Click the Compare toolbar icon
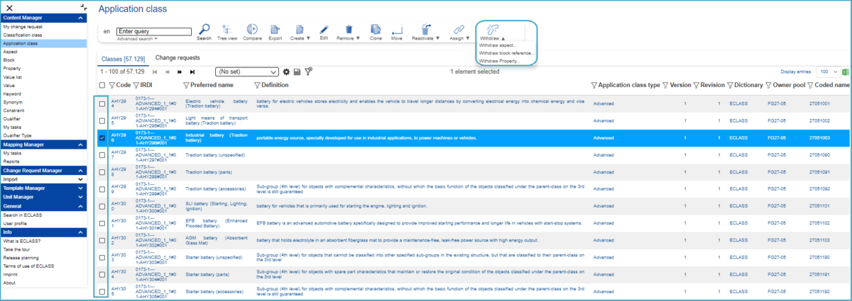The image size is (852, 301). click(252, 30)
